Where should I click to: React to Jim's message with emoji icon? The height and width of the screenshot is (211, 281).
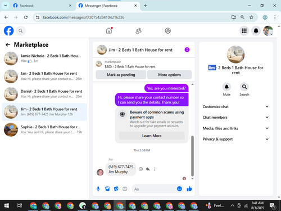[x=140, y=169]
